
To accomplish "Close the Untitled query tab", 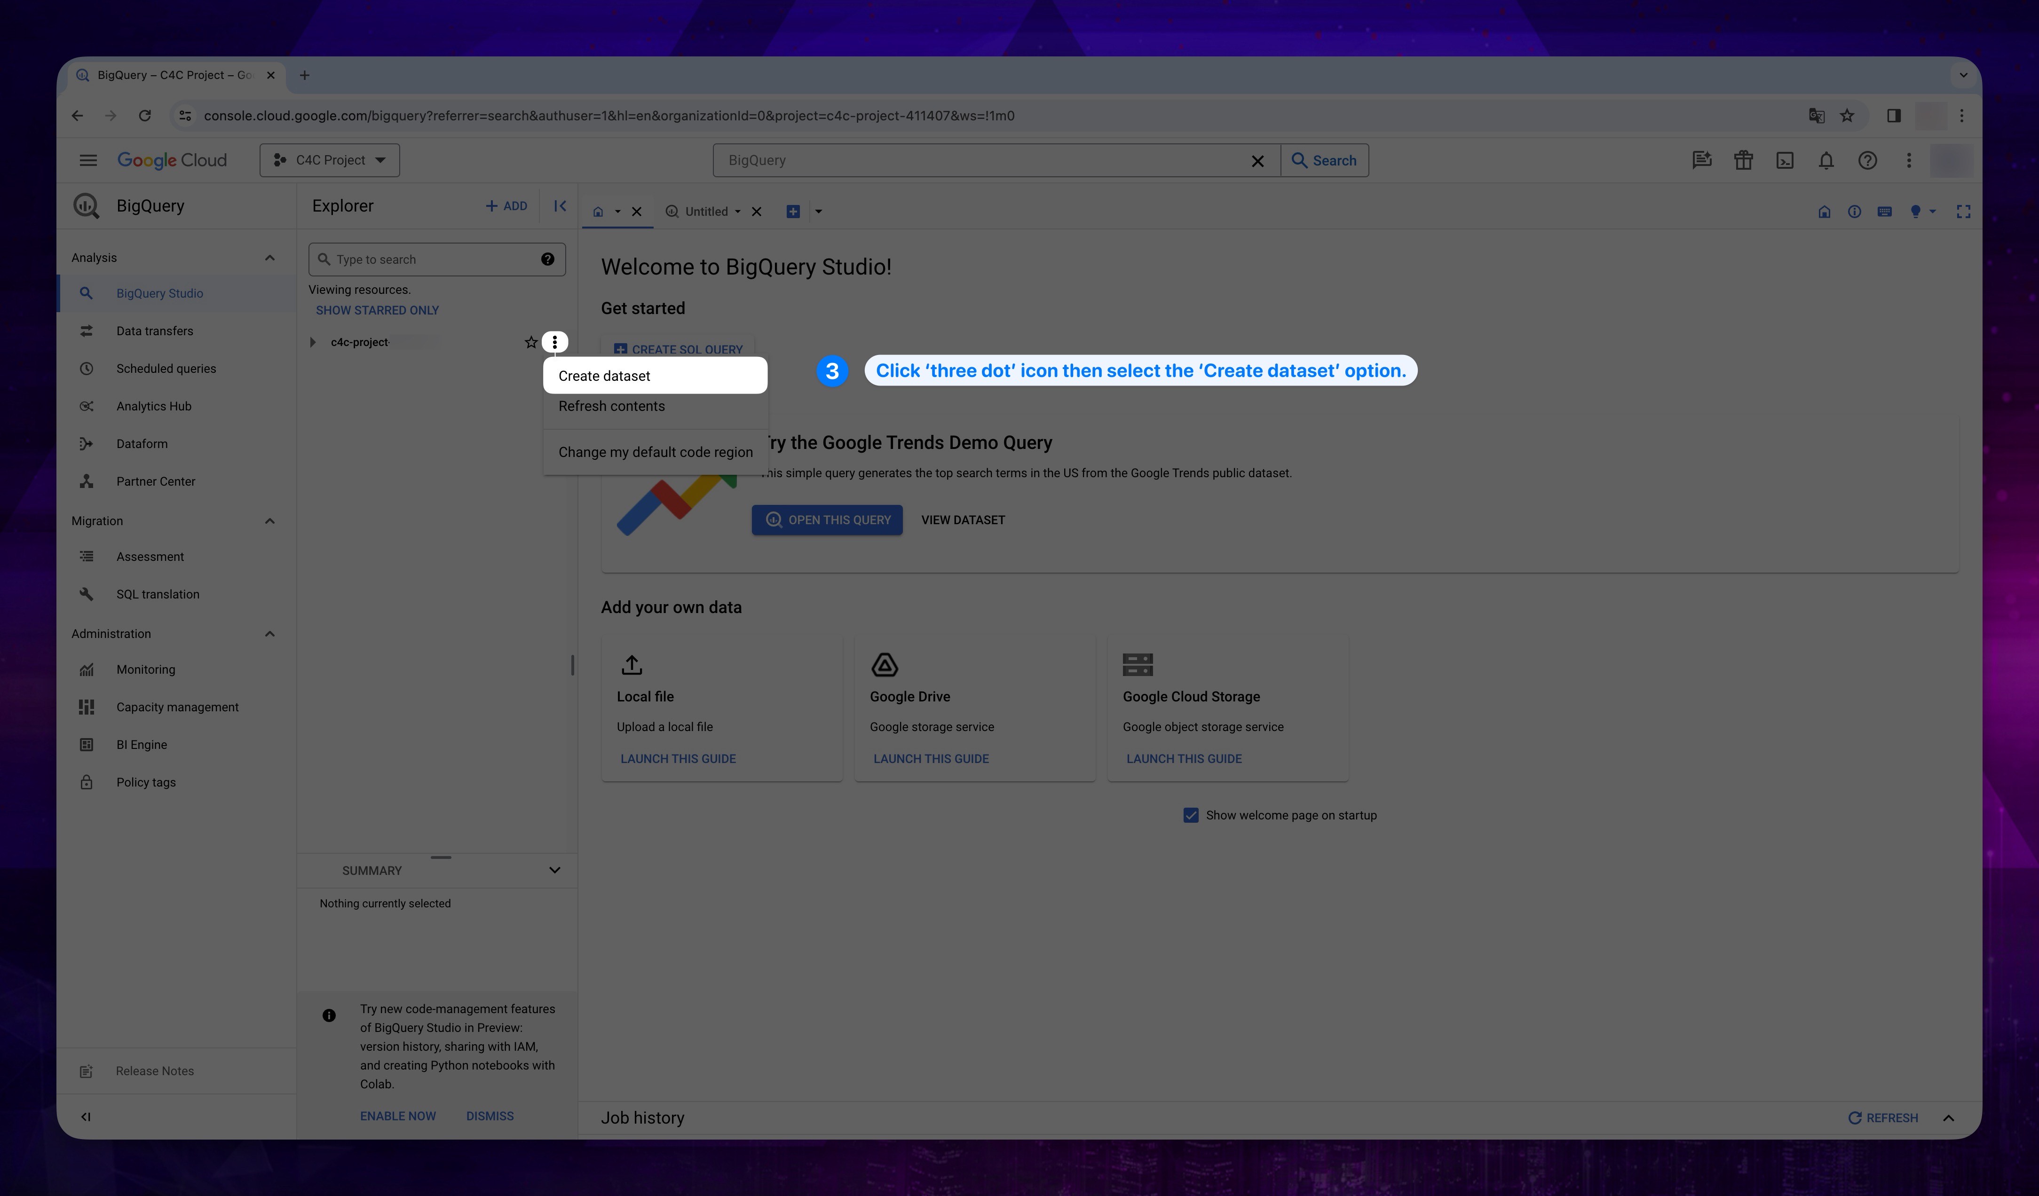I will [757, 212].
